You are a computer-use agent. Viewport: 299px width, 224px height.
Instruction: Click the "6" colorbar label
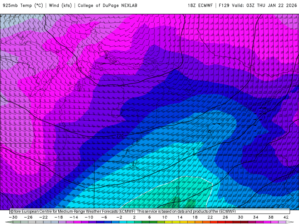coord(149,217)
